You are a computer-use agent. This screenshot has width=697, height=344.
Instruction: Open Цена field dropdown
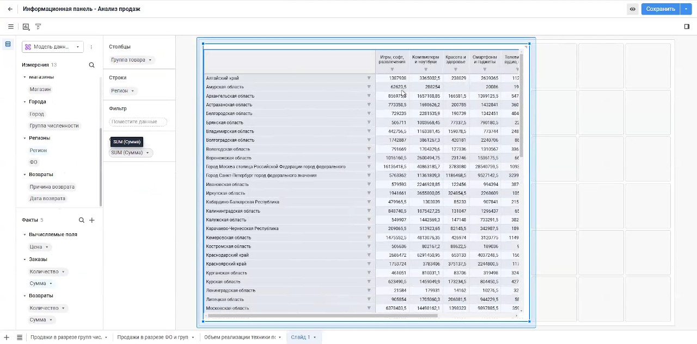coord(47,247)
